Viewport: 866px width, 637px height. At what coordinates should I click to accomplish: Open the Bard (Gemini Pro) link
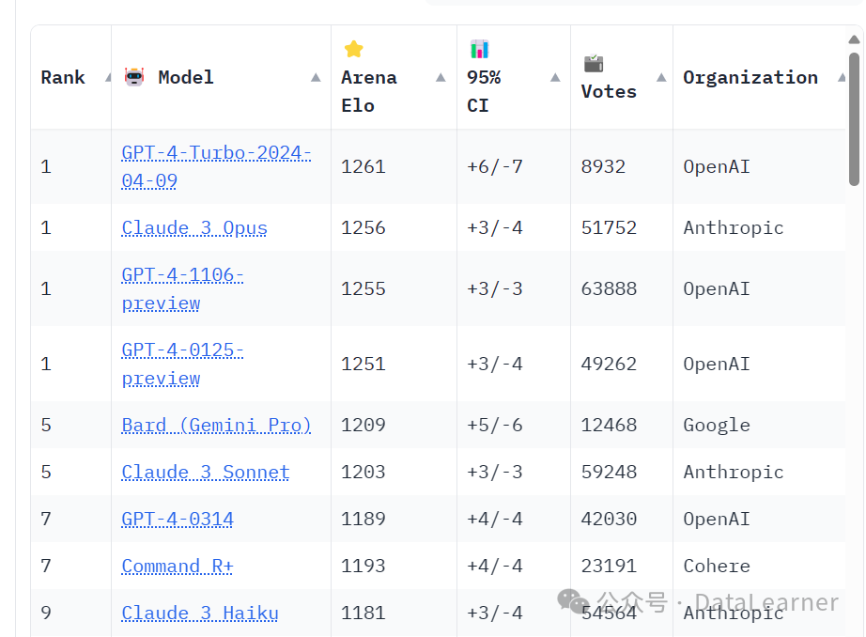(x=216, y=425)
